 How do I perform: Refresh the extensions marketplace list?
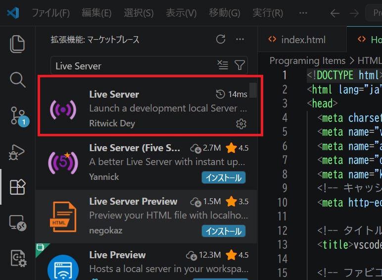[221, 39]
